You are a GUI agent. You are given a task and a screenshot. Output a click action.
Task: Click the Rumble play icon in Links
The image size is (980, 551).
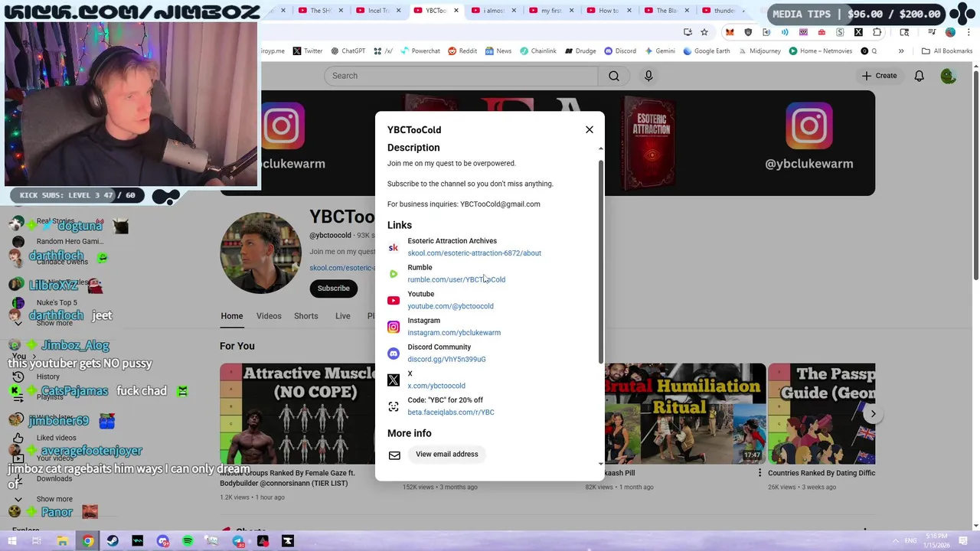click(394, 274)
